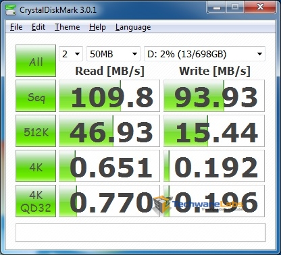Viewport: 281px width, 255px height.
Task: Click the 4K QD32 write result 0.196
Action: click(214, 201)
